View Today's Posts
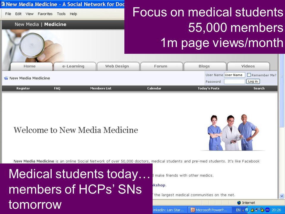This screenshot has width=285, height=214. (208, 89)
